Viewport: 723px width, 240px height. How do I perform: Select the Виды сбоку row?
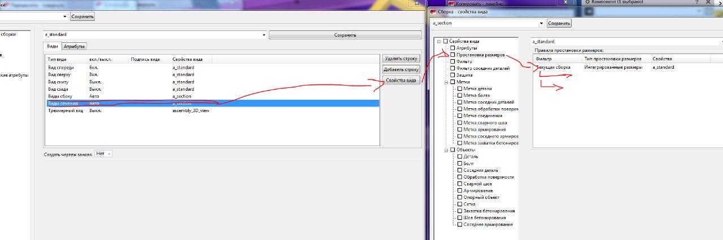click(x=212, y=96)
